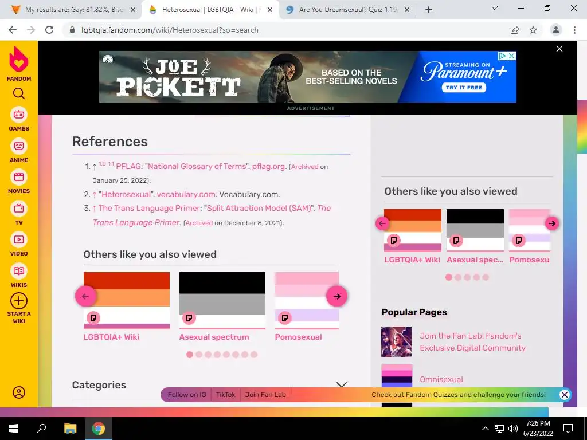Open the Chrome profile avatar
Image resolution: width=587 pixels, height=440 pixels.
tap(556, 30)
